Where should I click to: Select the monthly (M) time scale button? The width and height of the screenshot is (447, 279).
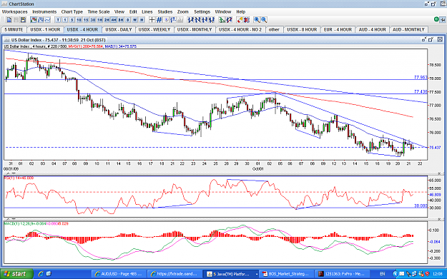click(x=142, y=20)
